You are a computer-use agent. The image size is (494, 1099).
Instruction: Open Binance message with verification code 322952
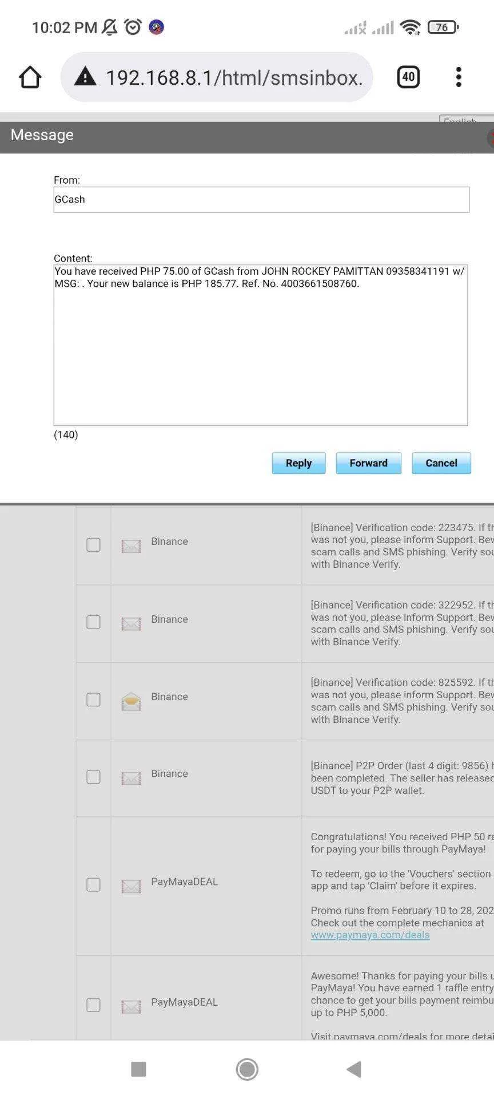pos(402,623)
